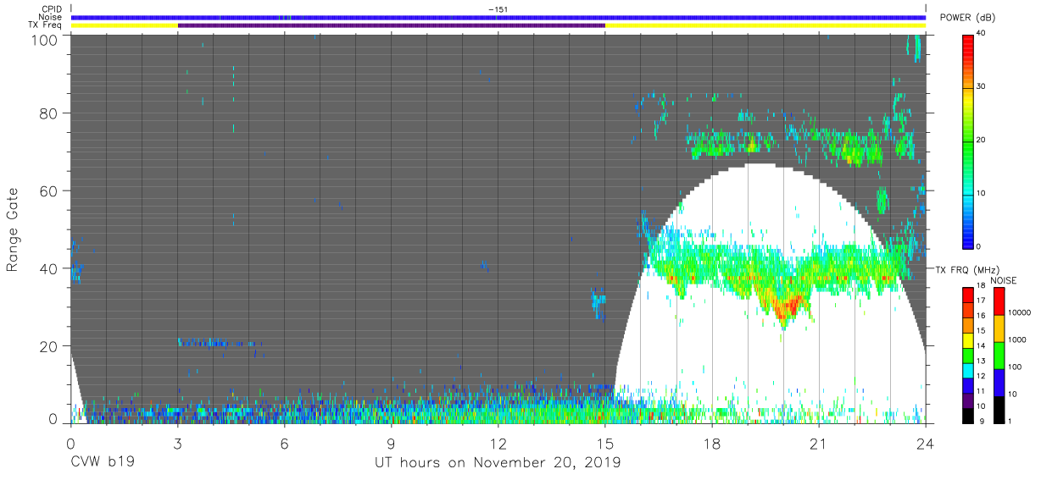Click the red high-power echo near hour 20
1041x480 pixels.
[x=789, y=306]
